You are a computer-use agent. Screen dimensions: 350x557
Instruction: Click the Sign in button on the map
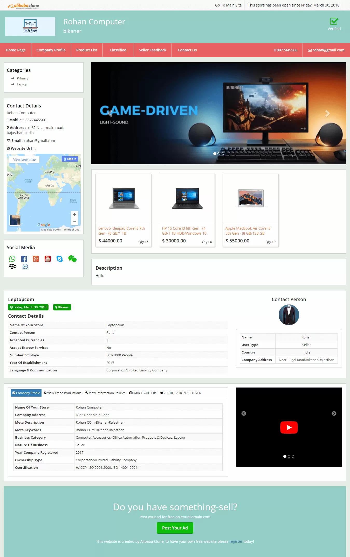[70, 159]
